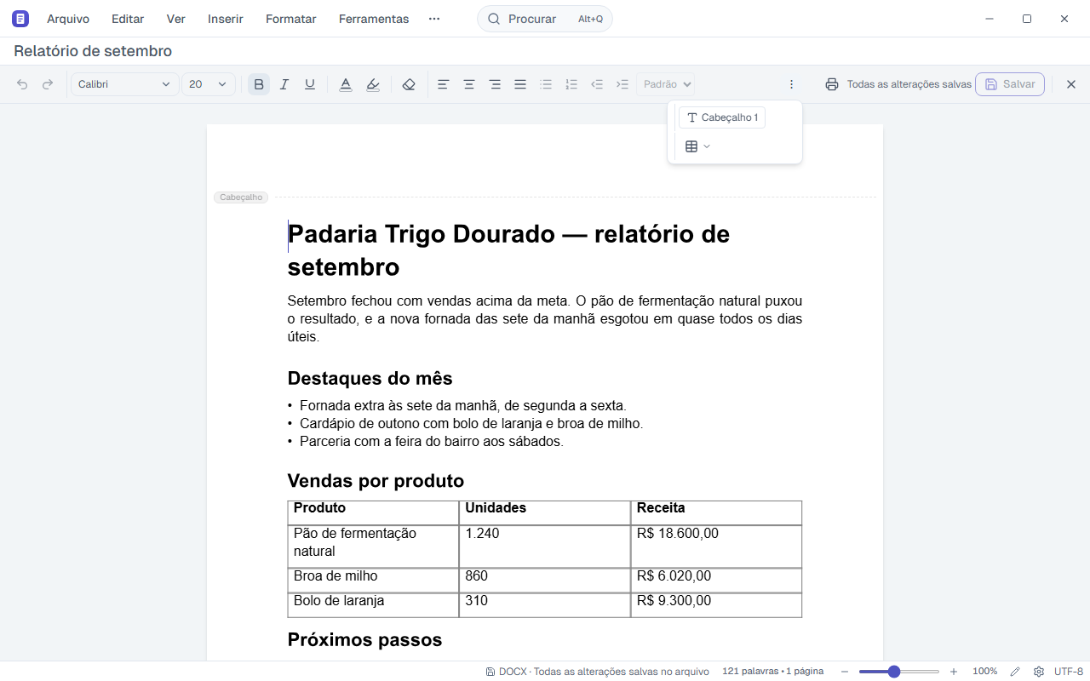
Task: Increase indent using the indent icon
Action: (x=622, y=84)
